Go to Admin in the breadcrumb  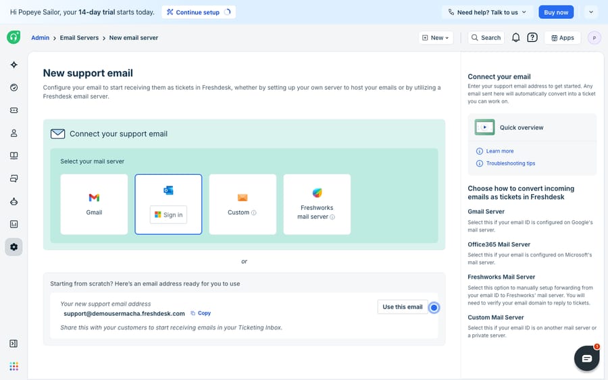(x=41, y=38)
